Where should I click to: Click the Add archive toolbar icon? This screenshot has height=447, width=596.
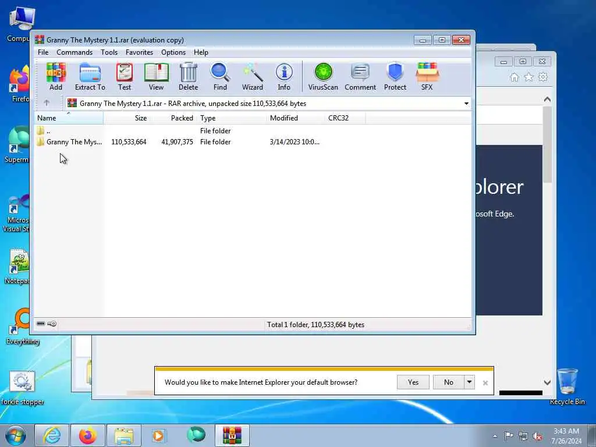tap(56, 76)
